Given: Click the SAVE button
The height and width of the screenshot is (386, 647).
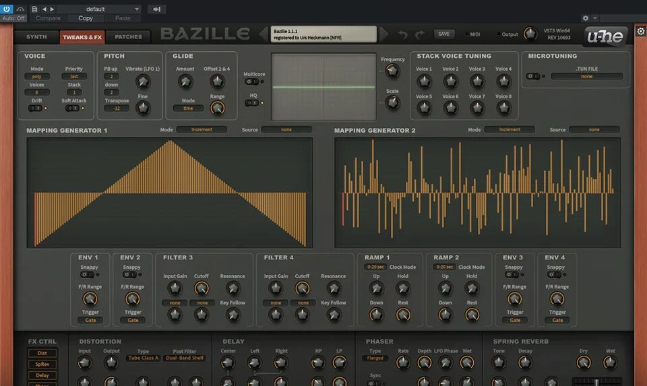Looking at the screenshot, I should [444, 34].
